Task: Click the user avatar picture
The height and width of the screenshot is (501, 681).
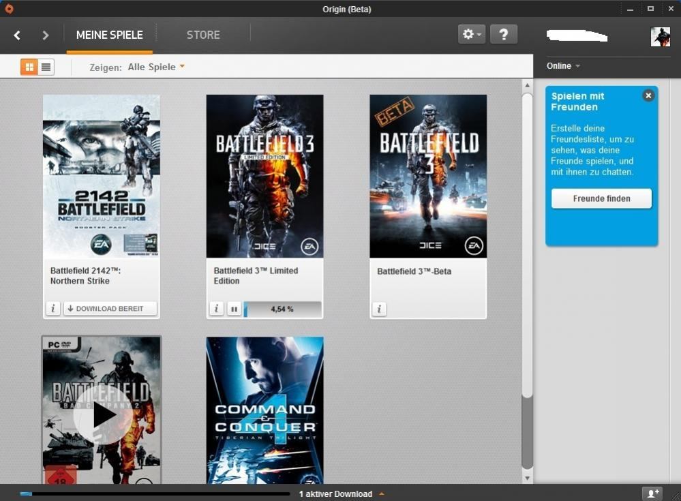Action: [x=660, y=37]
